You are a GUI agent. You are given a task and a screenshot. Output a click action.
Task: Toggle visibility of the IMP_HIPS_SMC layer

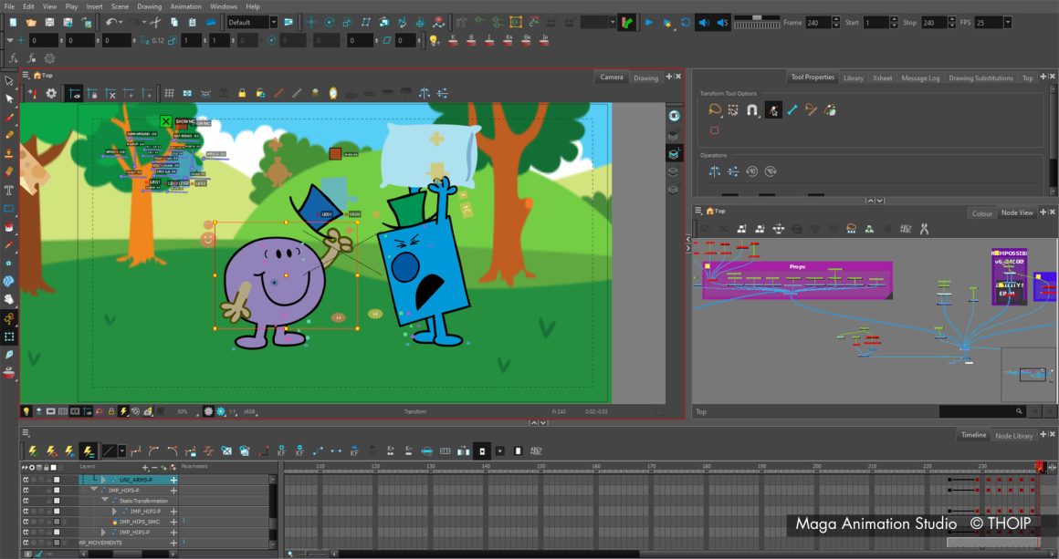point(26,522)
